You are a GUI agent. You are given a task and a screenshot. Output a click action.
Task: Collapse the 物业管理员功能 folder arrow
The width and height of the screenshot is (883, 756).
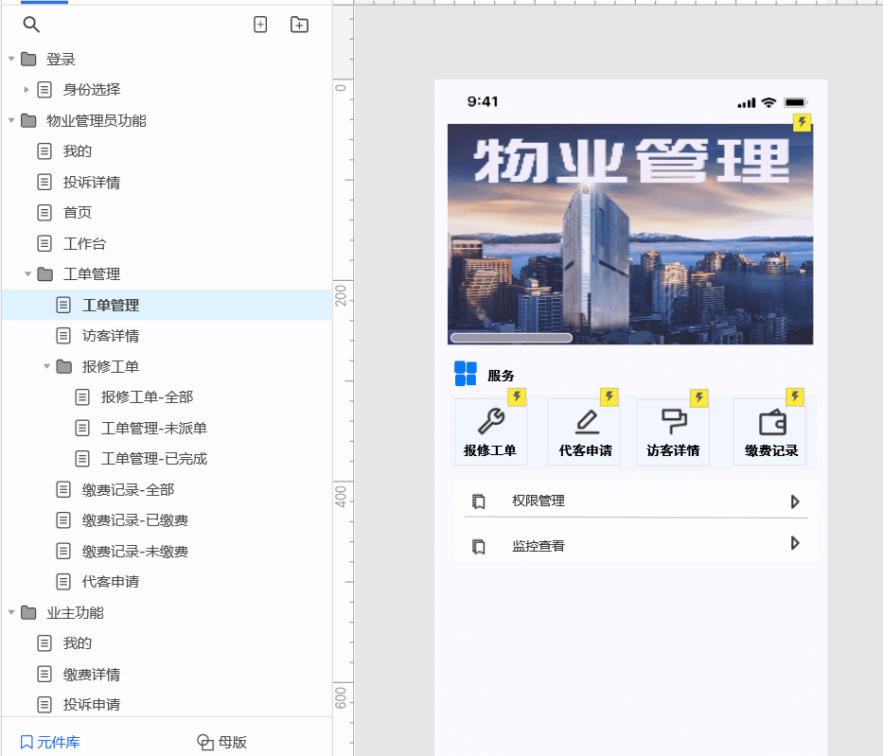11,120
